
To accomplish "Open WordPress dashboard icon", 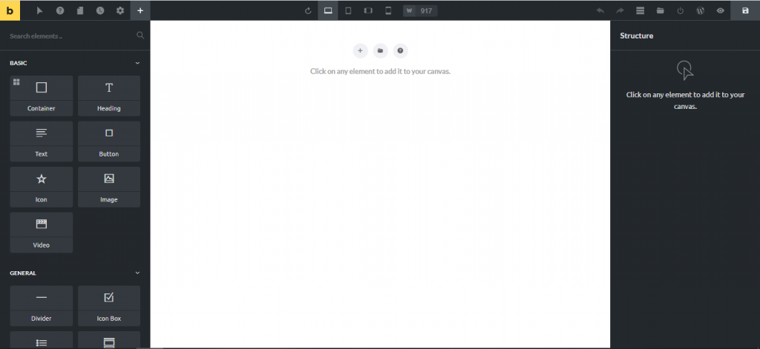I will (x=701, y=10).
